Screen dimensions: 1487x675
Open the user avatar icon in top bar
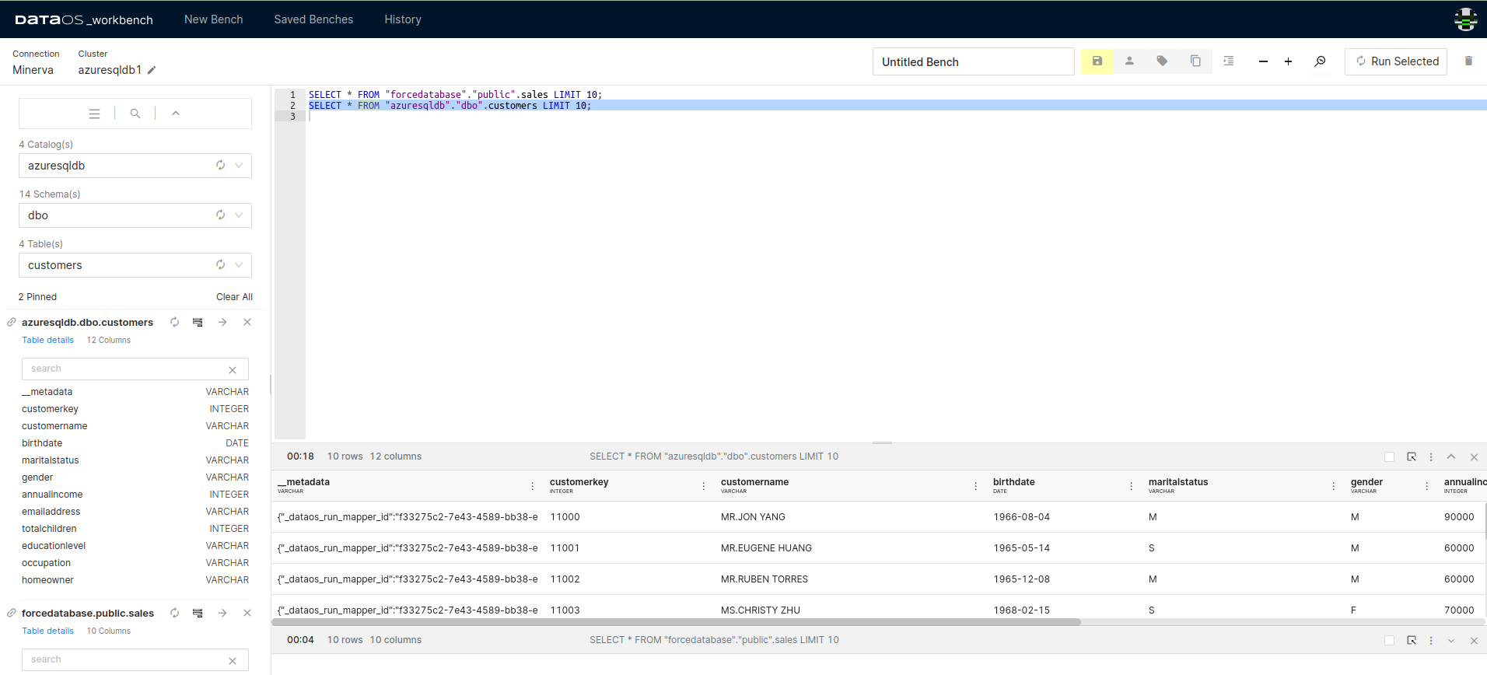coord(1465,19)
